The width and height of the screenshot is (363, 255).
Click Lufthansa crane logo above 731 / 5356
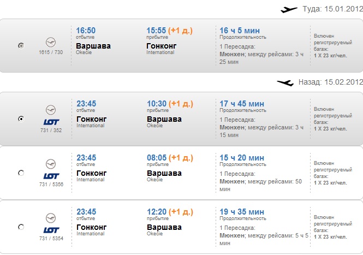tap(51, 164)
